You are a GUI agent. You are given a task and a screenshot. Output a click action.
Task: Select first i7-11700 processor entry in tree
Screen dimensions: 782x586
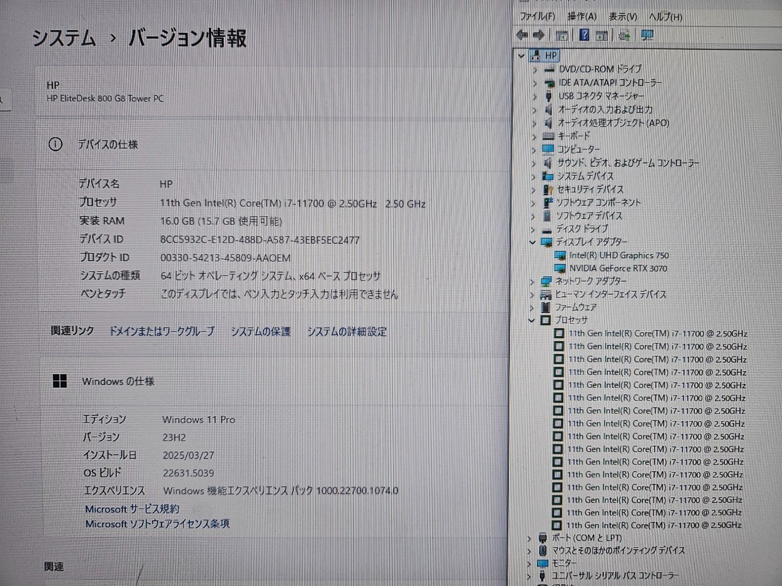pos(658,334)
